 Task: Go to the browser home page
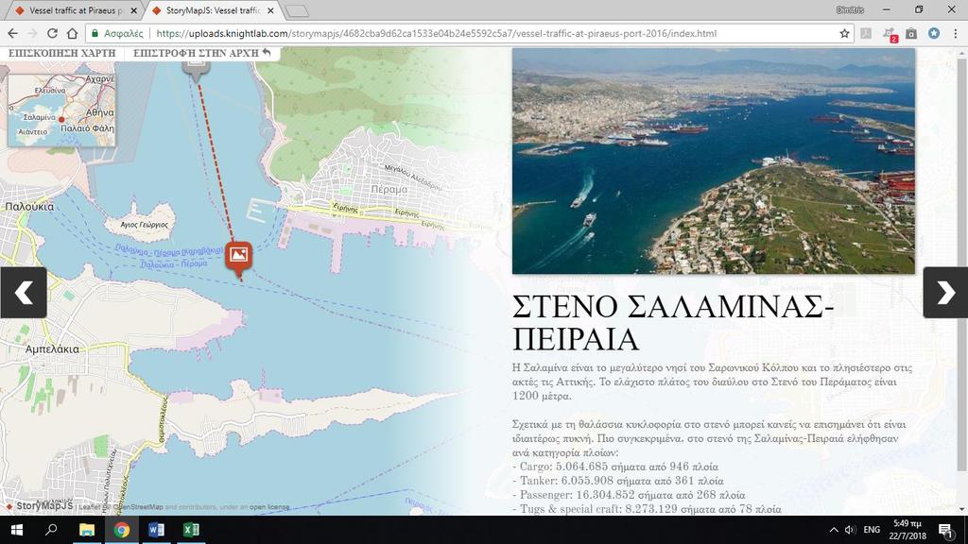(72, 33)
